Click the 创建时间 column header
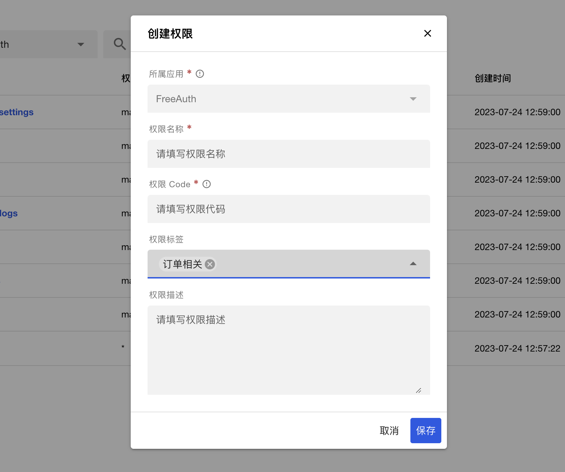565x472 pixels. (493, 78)
